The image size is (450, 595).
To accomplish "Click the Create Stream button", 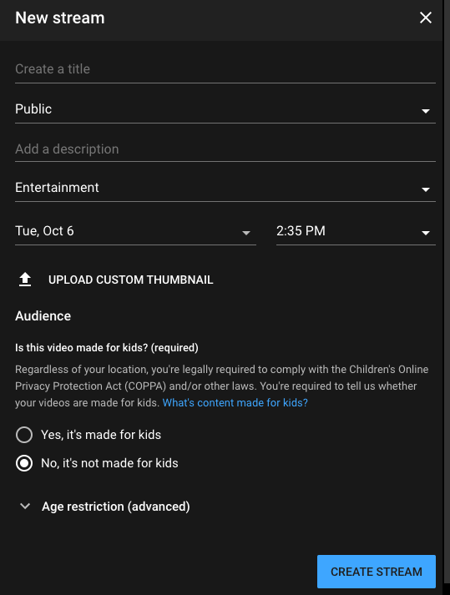I will point(377,572).
